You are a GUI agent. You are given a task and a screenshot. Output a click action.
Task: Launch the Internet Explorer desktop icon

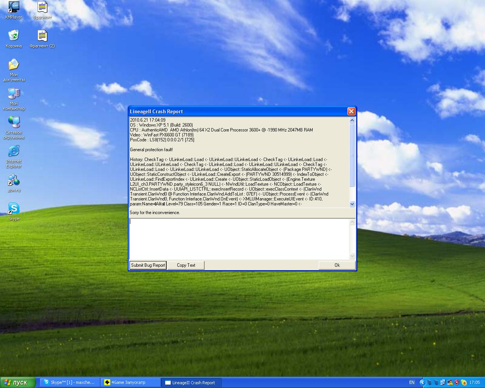pos(14,156)
